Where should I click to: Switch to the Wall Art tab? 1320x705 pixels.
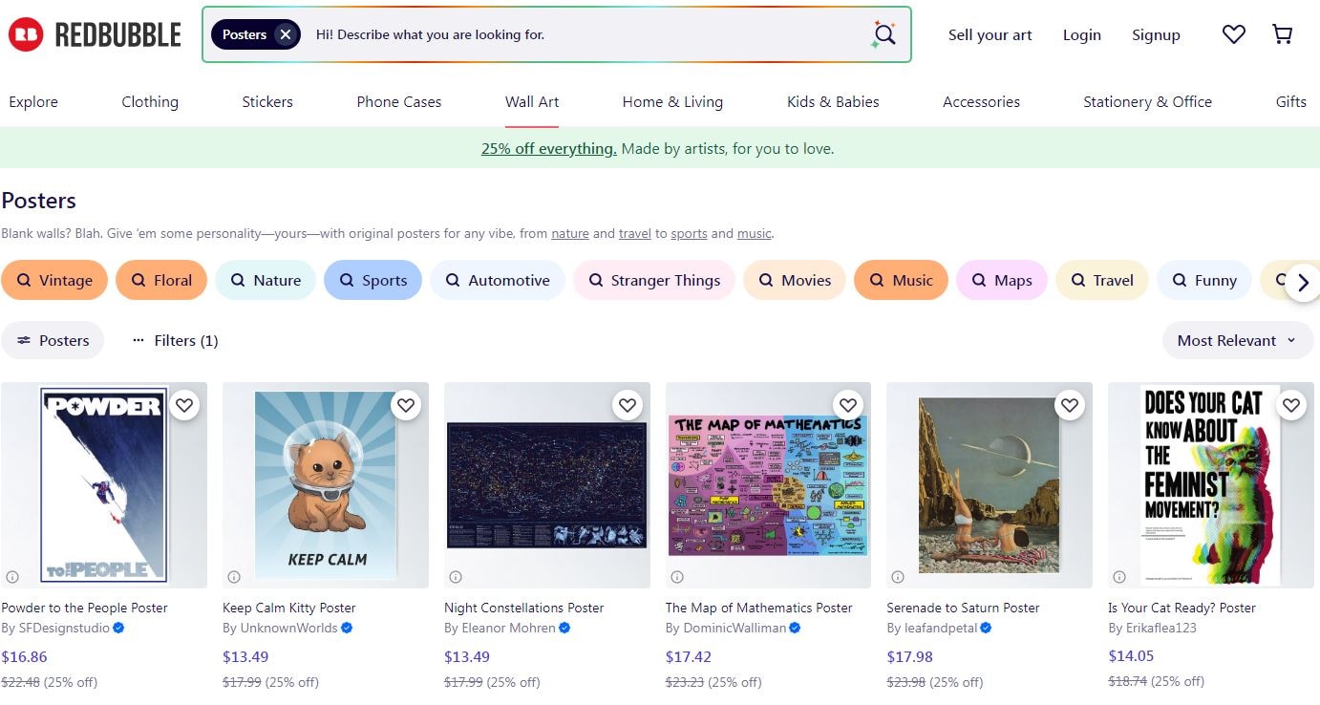[531, 101]
